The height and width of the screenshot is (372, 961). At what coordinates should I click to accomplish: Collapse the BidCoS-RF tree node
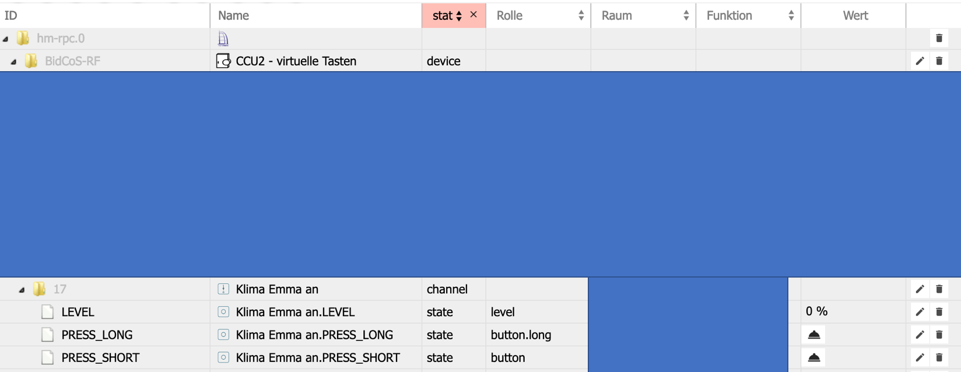[x=13, y=62]
